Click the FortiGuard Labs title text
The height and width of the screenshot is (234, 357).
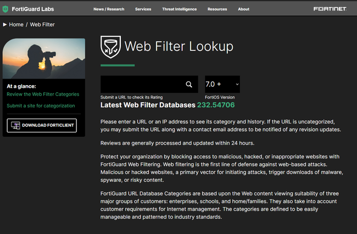33,9
